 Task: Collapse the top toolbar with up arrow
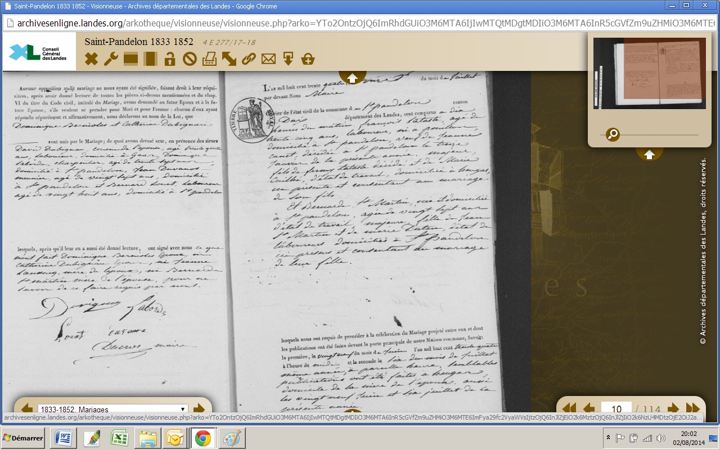[352, 78]
